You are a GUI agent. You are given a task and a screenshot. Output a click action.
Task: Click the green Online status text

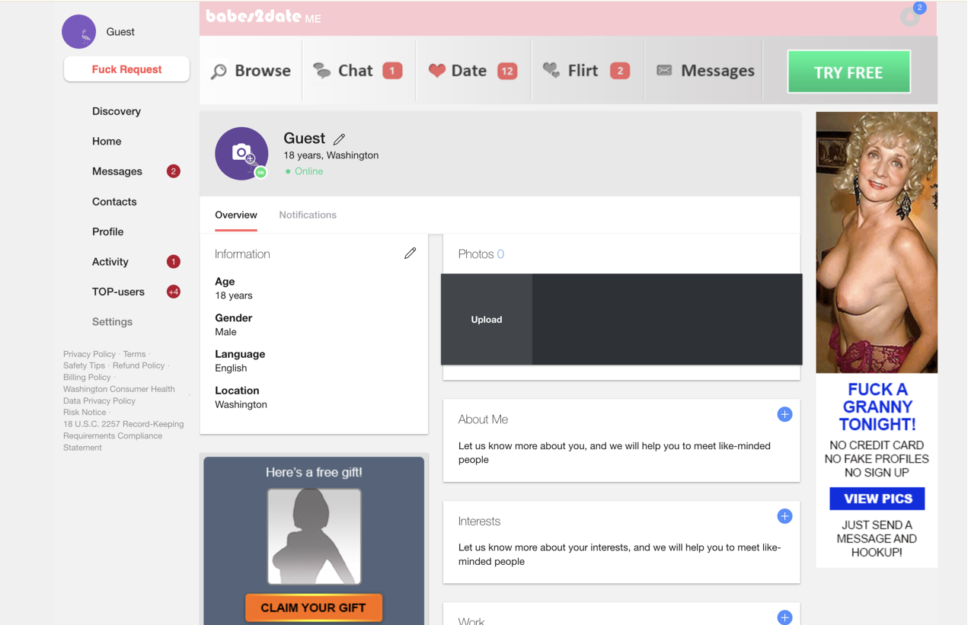(x=308, y=171)
